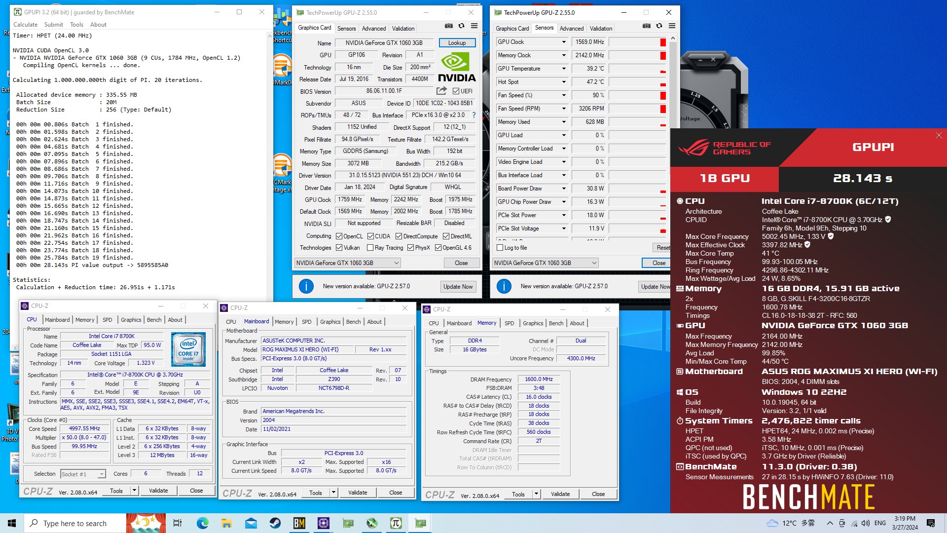Screen dimensions: 947x533
Task: Click the GPU Clock sensor graph bar
Action: pyautogui.click(x=637, y=42)
